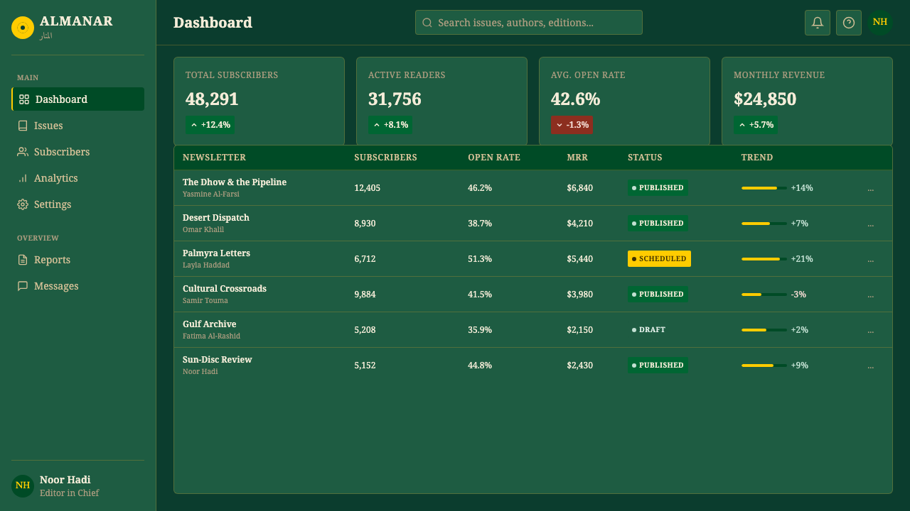910x511 pixels.
Task: Click the Almanar sun logo
Action: 23,28
